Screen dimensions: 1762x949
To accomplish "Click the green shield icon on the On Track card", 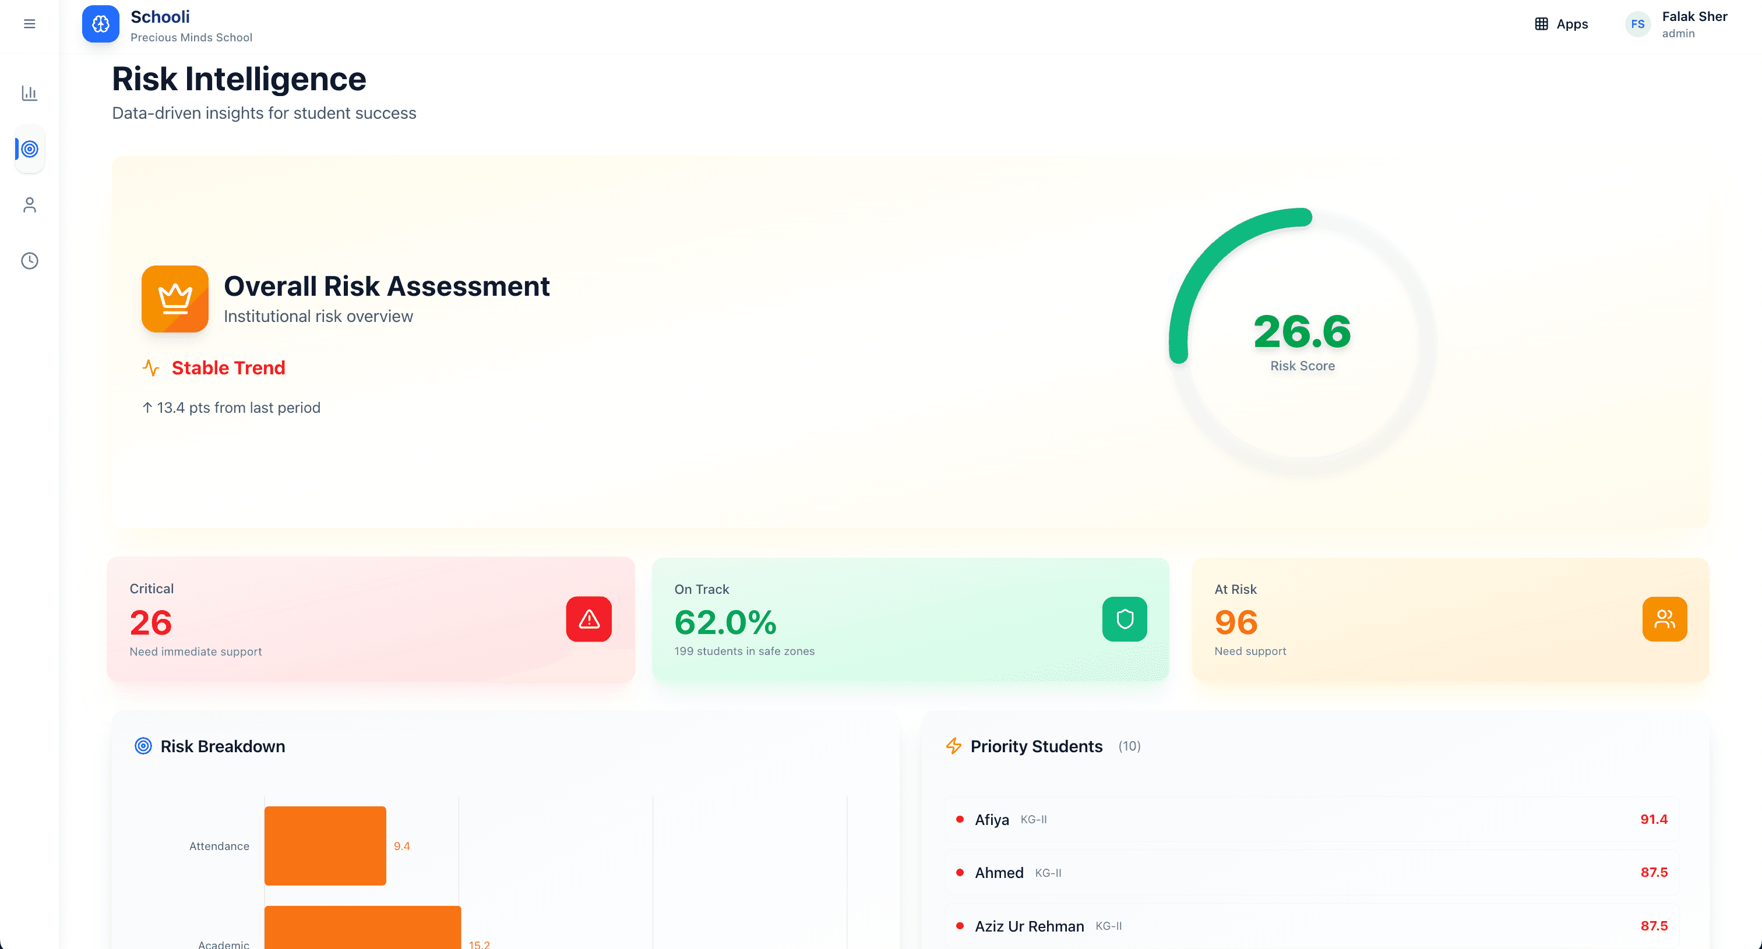I will pos(1124,619).
